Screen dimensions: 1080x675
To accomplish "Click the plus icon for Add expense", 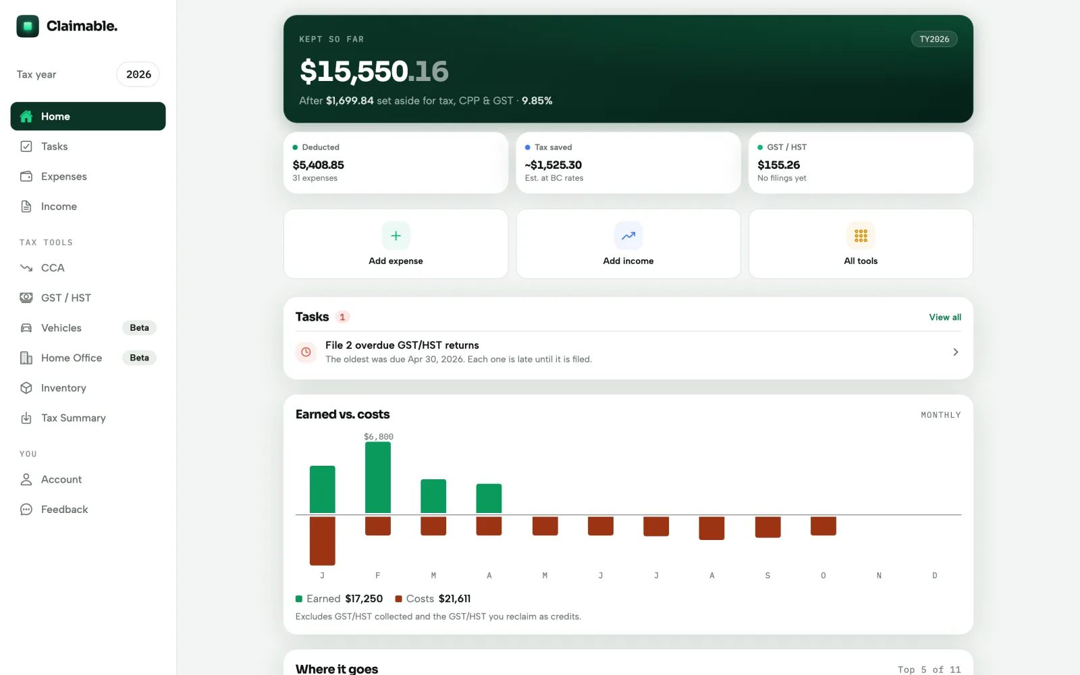I will (396, 236).
